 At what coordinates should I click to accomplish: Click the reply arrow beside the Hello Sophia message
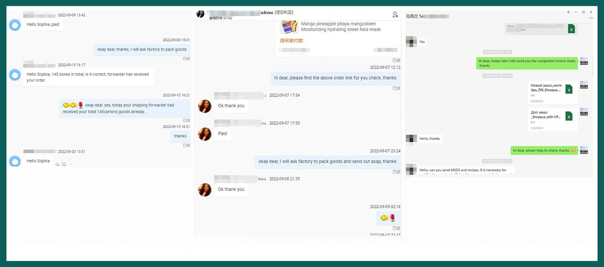(x=57, y=164)
